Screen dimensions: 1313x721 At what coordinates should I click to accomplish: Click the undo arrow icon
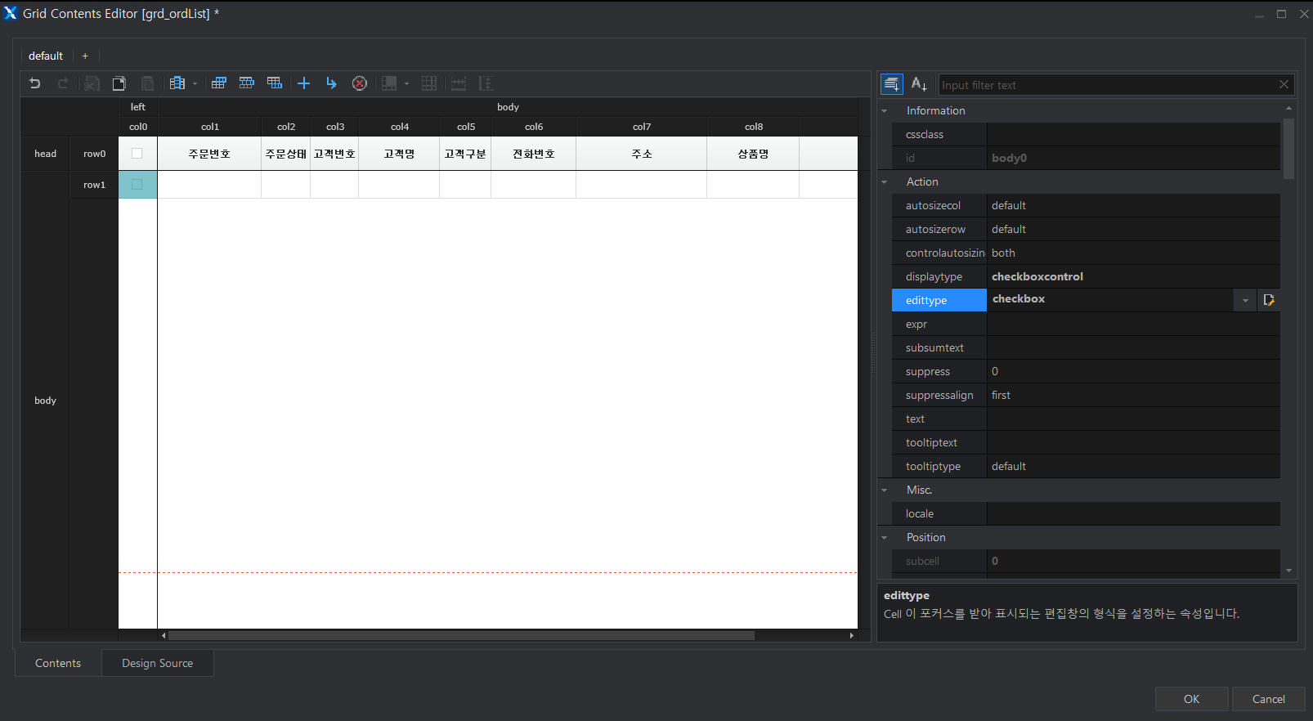pyautogui.click(x=35, y=83)
